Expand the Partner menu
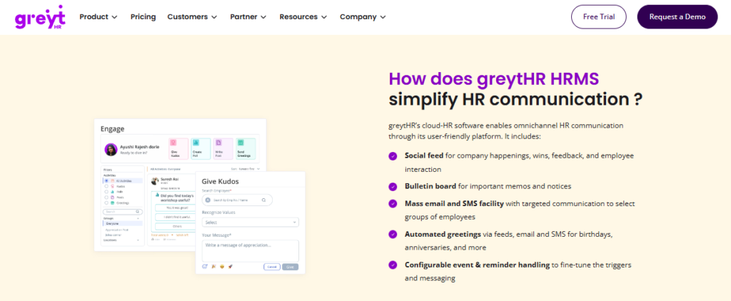The width and height of the screenshot is (731, 301). click(x=248, y=17)
